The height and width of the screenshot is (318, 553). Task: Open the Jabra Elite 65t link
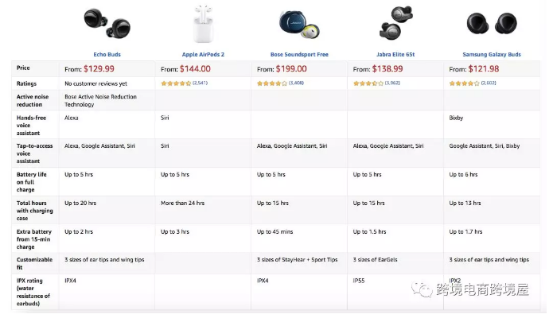(x=395, y=54)
